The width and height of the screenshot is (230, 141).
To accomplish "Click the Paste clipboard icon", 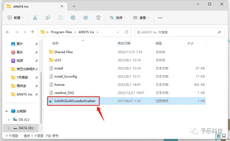I will (x=60, y=18).
